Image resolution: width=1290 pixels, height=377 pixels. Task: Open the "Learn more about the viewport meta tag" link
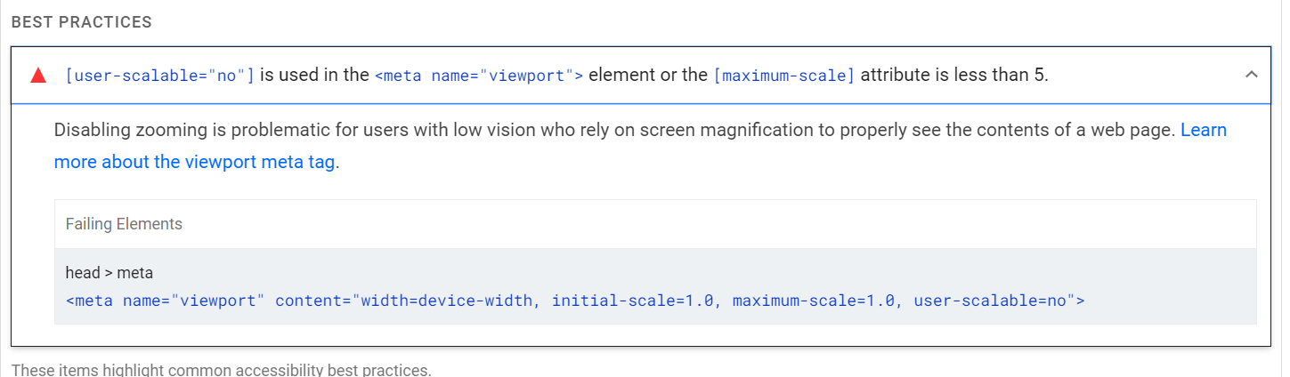[195, 162]
